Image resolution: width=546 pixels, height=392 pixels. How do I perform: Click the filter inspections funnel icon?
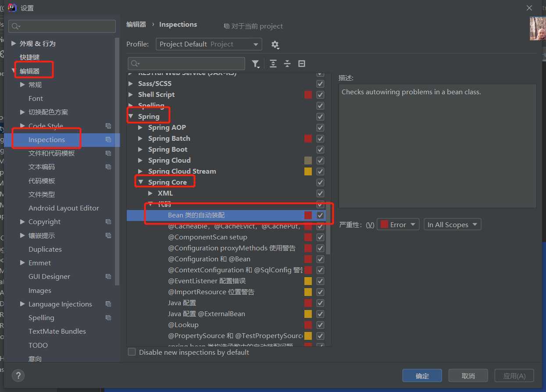coord(256,64)
